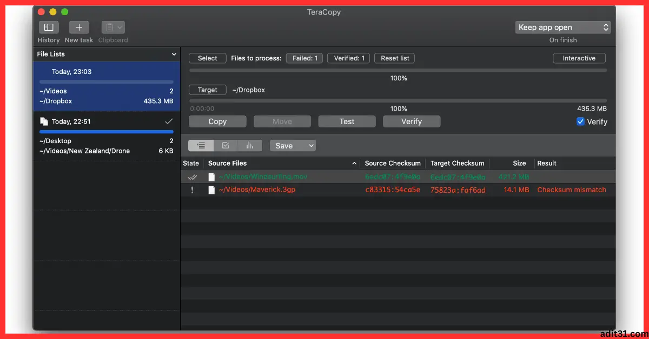Click the 421.2 MB size cell

coord(514,177)
